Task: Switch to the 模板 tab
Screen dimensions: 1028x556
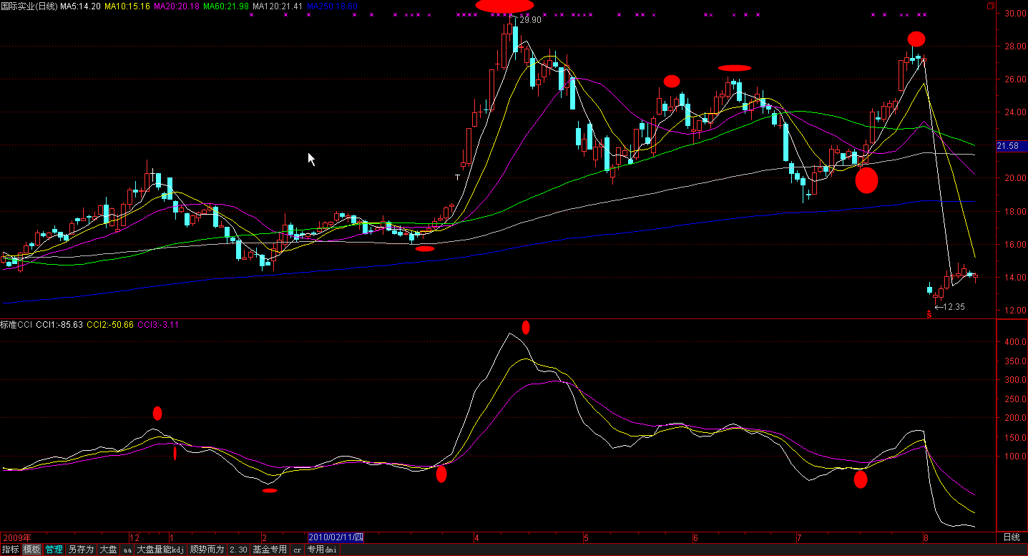Action: pyautogui.click(x=31, y=550)
